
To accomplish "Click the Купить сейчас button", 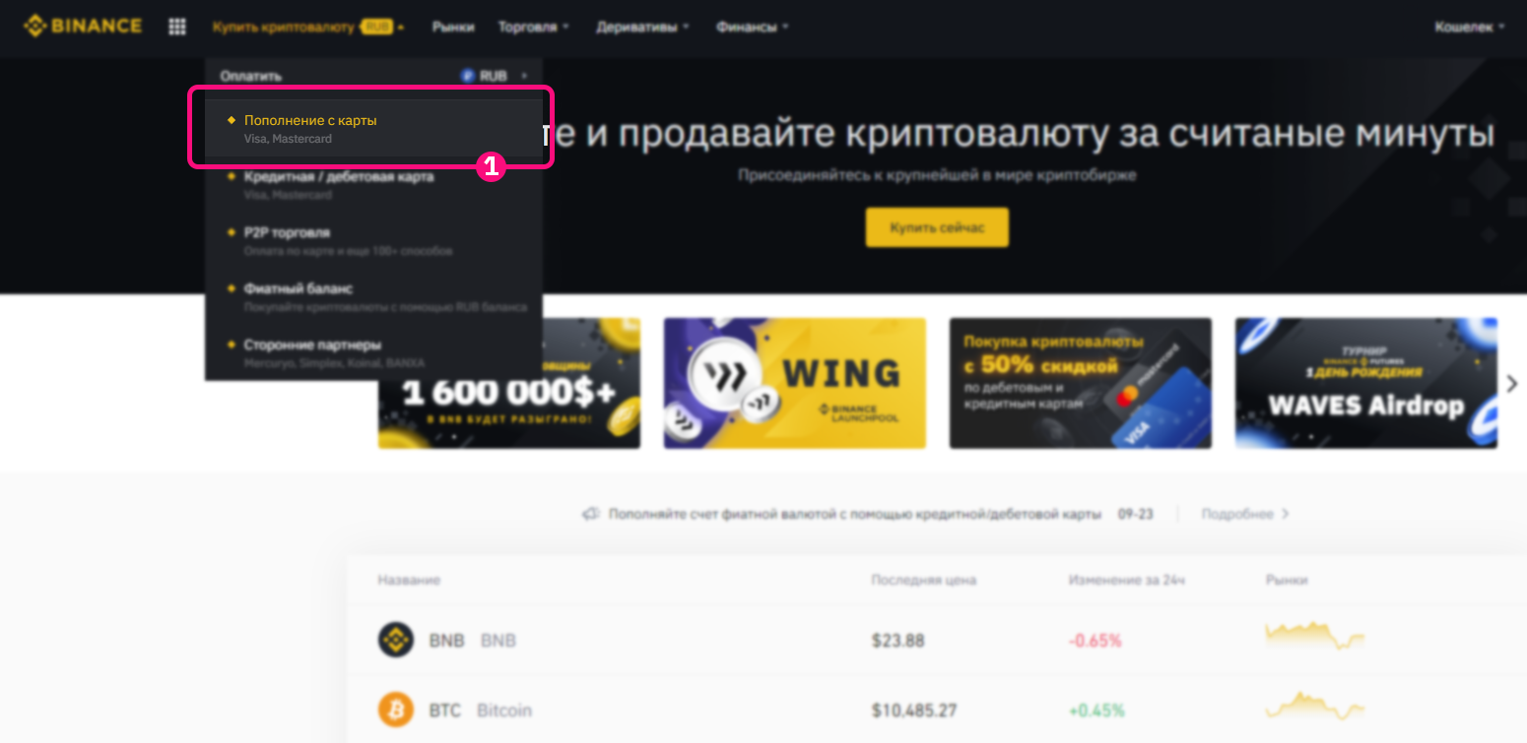I will [937, 227].
